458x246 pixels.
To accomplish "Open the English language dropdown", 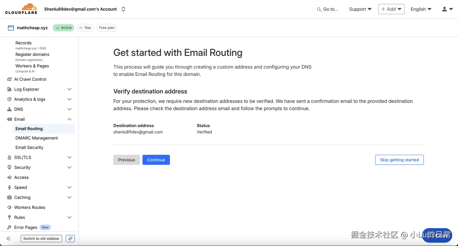I will point(421,9).
